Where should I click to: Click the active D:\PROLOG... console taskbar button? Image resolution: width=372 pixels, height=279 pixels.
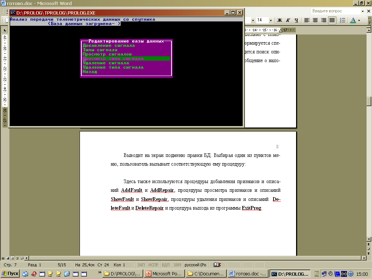(x=290, y=274)
